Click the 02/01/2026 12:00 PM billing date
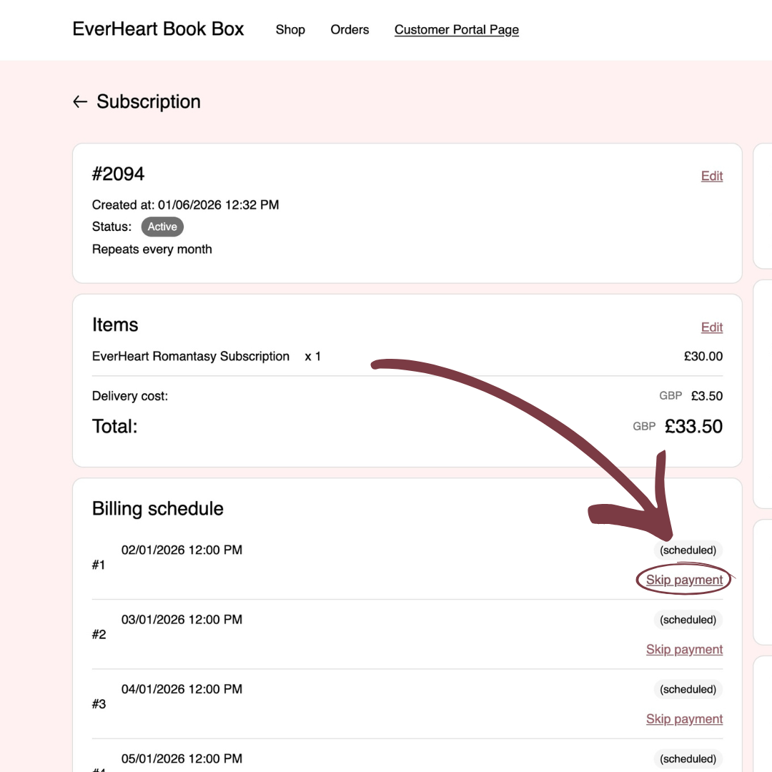Image resolution: width=772 pixels, height=772 pixels. tap(182, 550)
